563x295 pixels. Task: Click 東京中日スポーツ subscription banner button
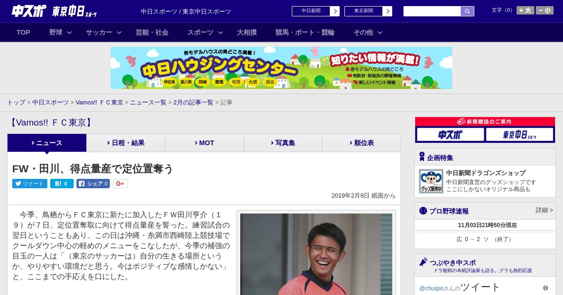click(x=519, y=134)
